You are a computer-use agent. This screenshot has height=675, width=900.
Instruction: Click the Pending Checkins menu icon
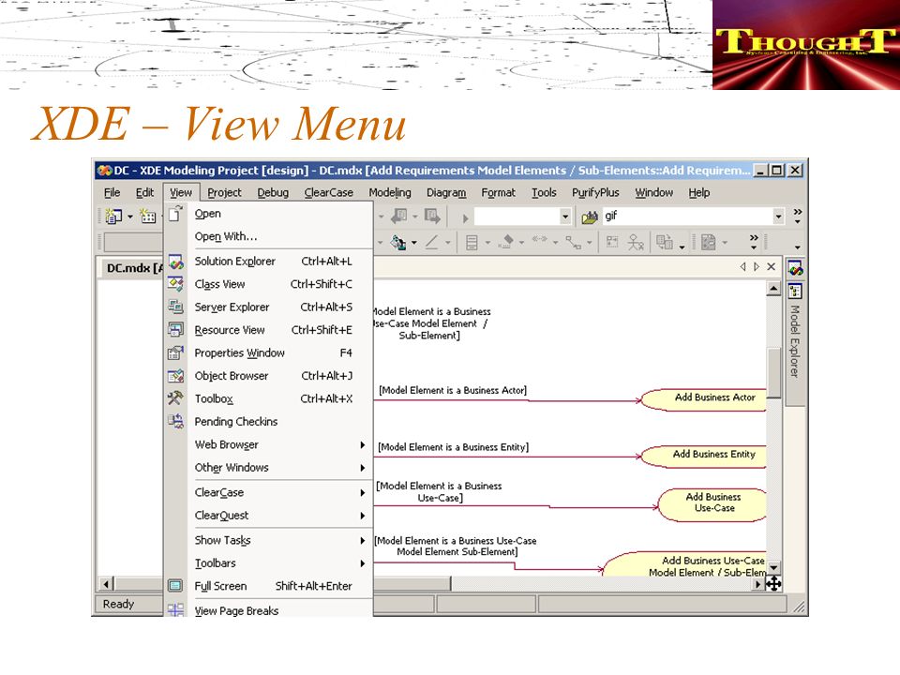click(x=175, y=421)
